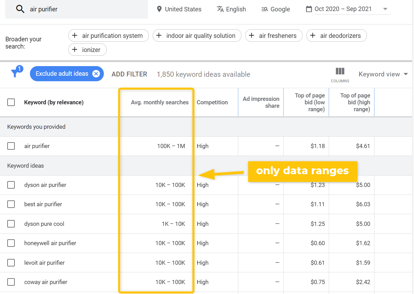The image size is (414, 294).
Task: Open the filter funnel icon
Action: point(15,72)
